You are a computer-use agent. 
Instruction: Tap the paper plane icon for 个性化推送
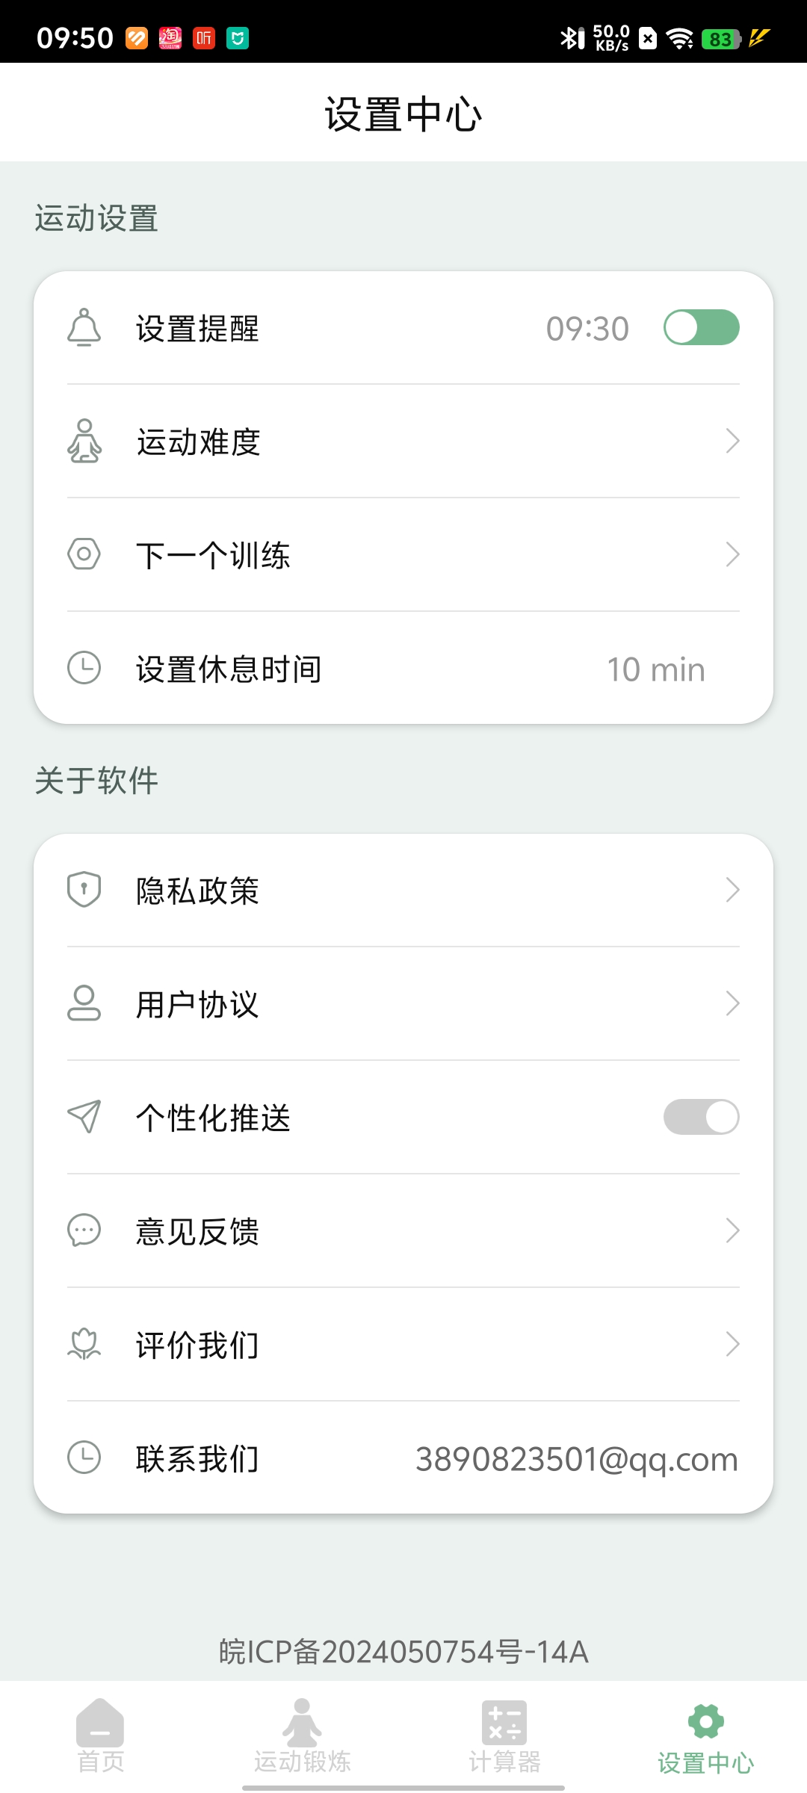pyautogui.click(x=84, y=1116)
